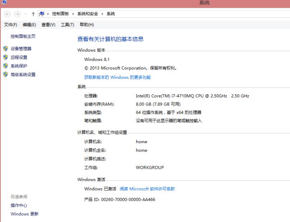This screenshot has height=222, width=290.
Task: Open the 控制面板主页 link
Action: click(23, 36)
